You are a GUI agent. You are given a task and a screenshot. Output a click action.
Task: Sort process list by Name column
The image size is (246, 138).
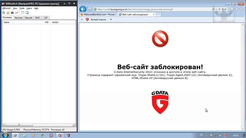point(22,22)
